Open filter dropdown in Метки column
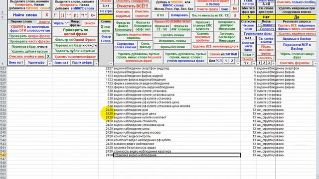This screenshot has width=319, height=179. coord(274,64)
